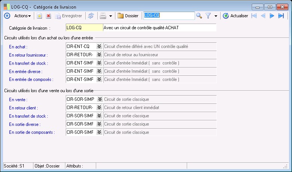Click text 'Circuit de retour au fournisseur'
Viewport: 292px width, 172px height.
[x=131, y=55]
